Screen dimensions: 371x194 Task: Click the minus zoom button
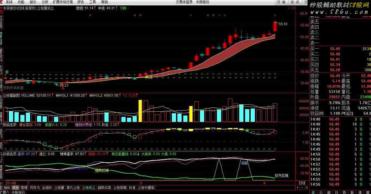(x=302, y=188)
